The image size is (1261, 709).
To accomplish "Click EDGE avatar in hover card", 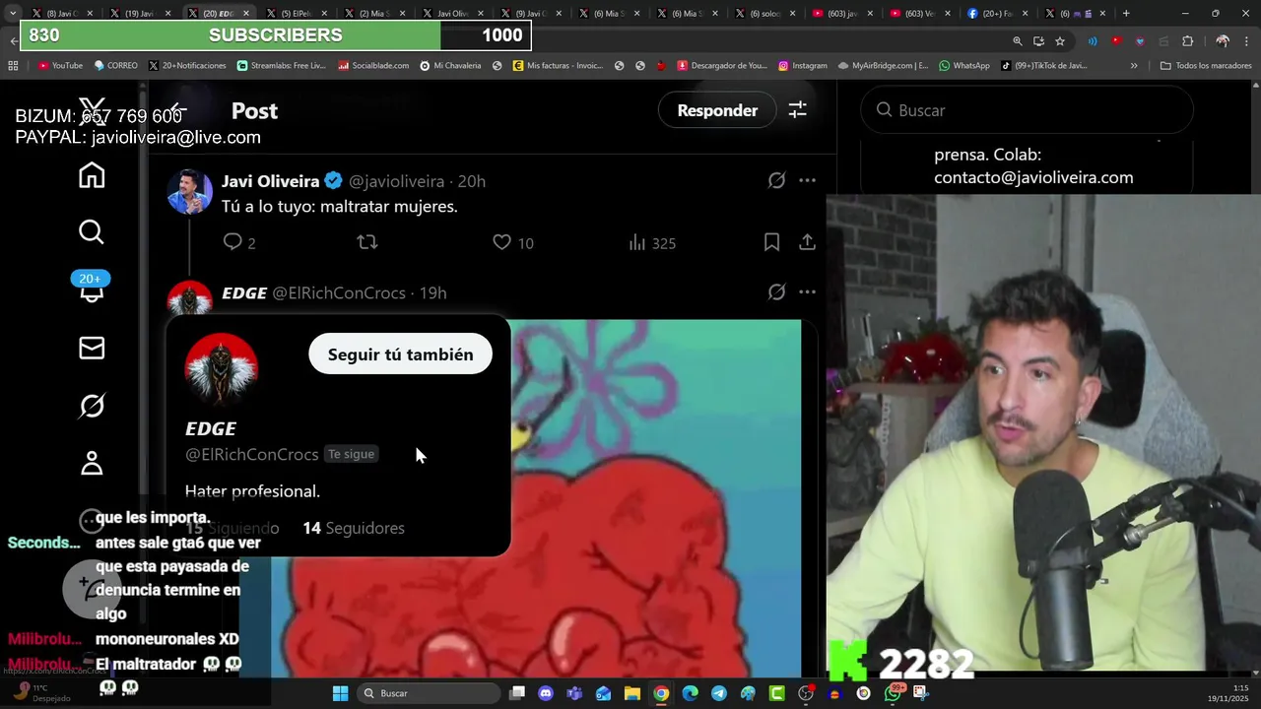I will tap(222, 369).
